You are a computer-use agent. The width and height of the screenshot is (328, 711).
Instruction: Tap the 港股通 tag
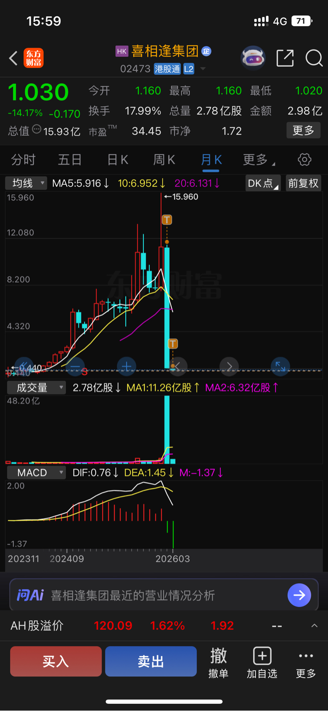167,69
